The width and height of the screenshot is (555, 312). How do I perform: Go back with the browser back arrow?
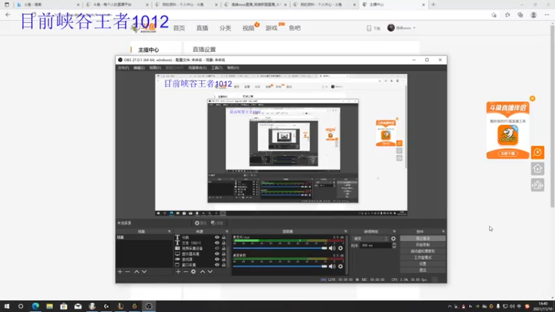(8, 15)
